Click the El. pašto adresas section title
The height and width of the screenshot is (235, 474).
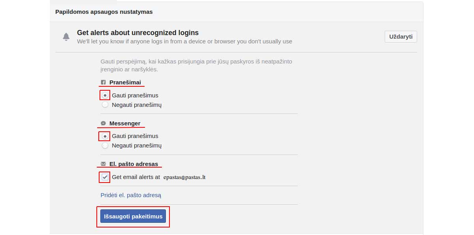tap(134, 164)
